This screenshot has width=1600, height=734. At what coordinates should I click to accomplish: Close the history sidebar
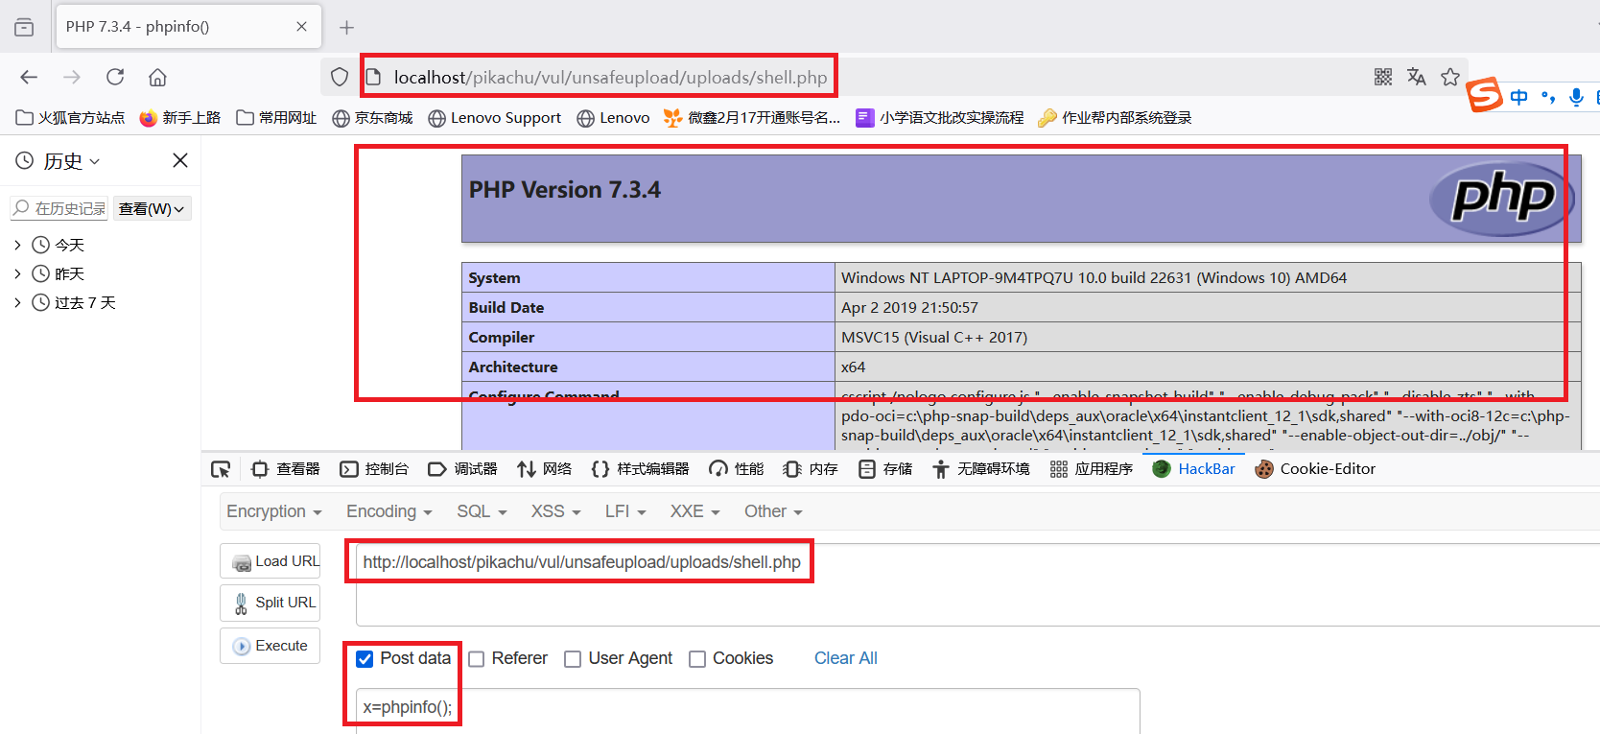pyautogui.click(x=180, y=160)
